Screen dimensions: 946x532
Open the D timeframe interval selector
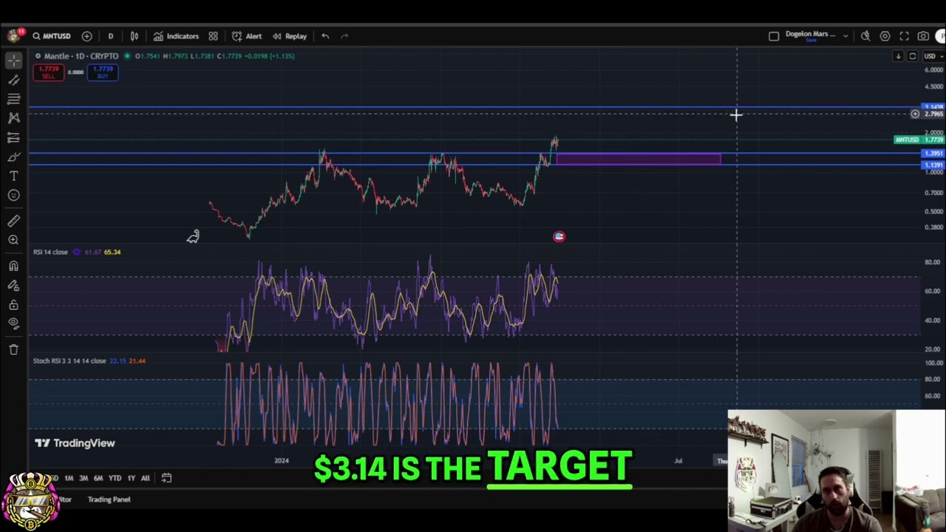pos(110,35)
